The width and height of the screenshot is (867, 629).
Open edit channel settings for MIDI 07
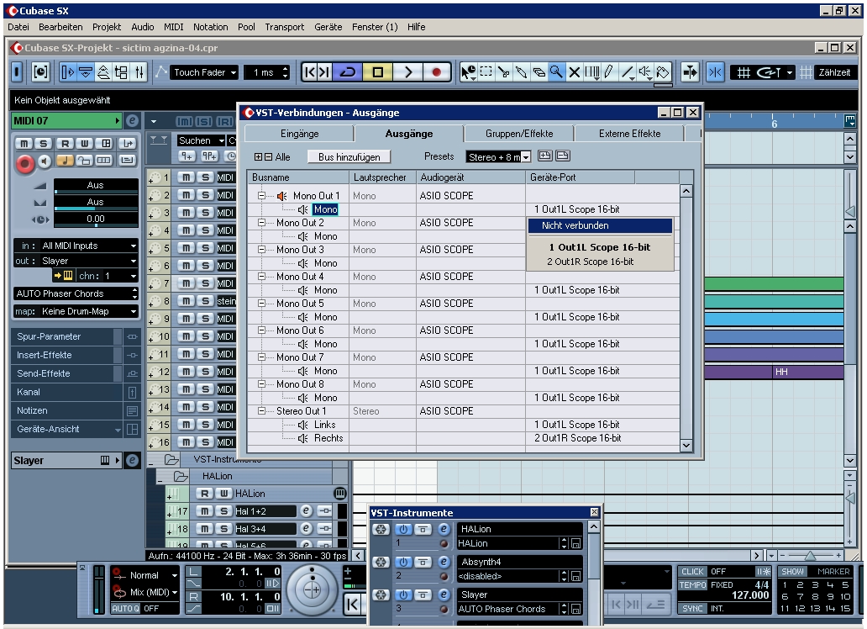point(132,121)
